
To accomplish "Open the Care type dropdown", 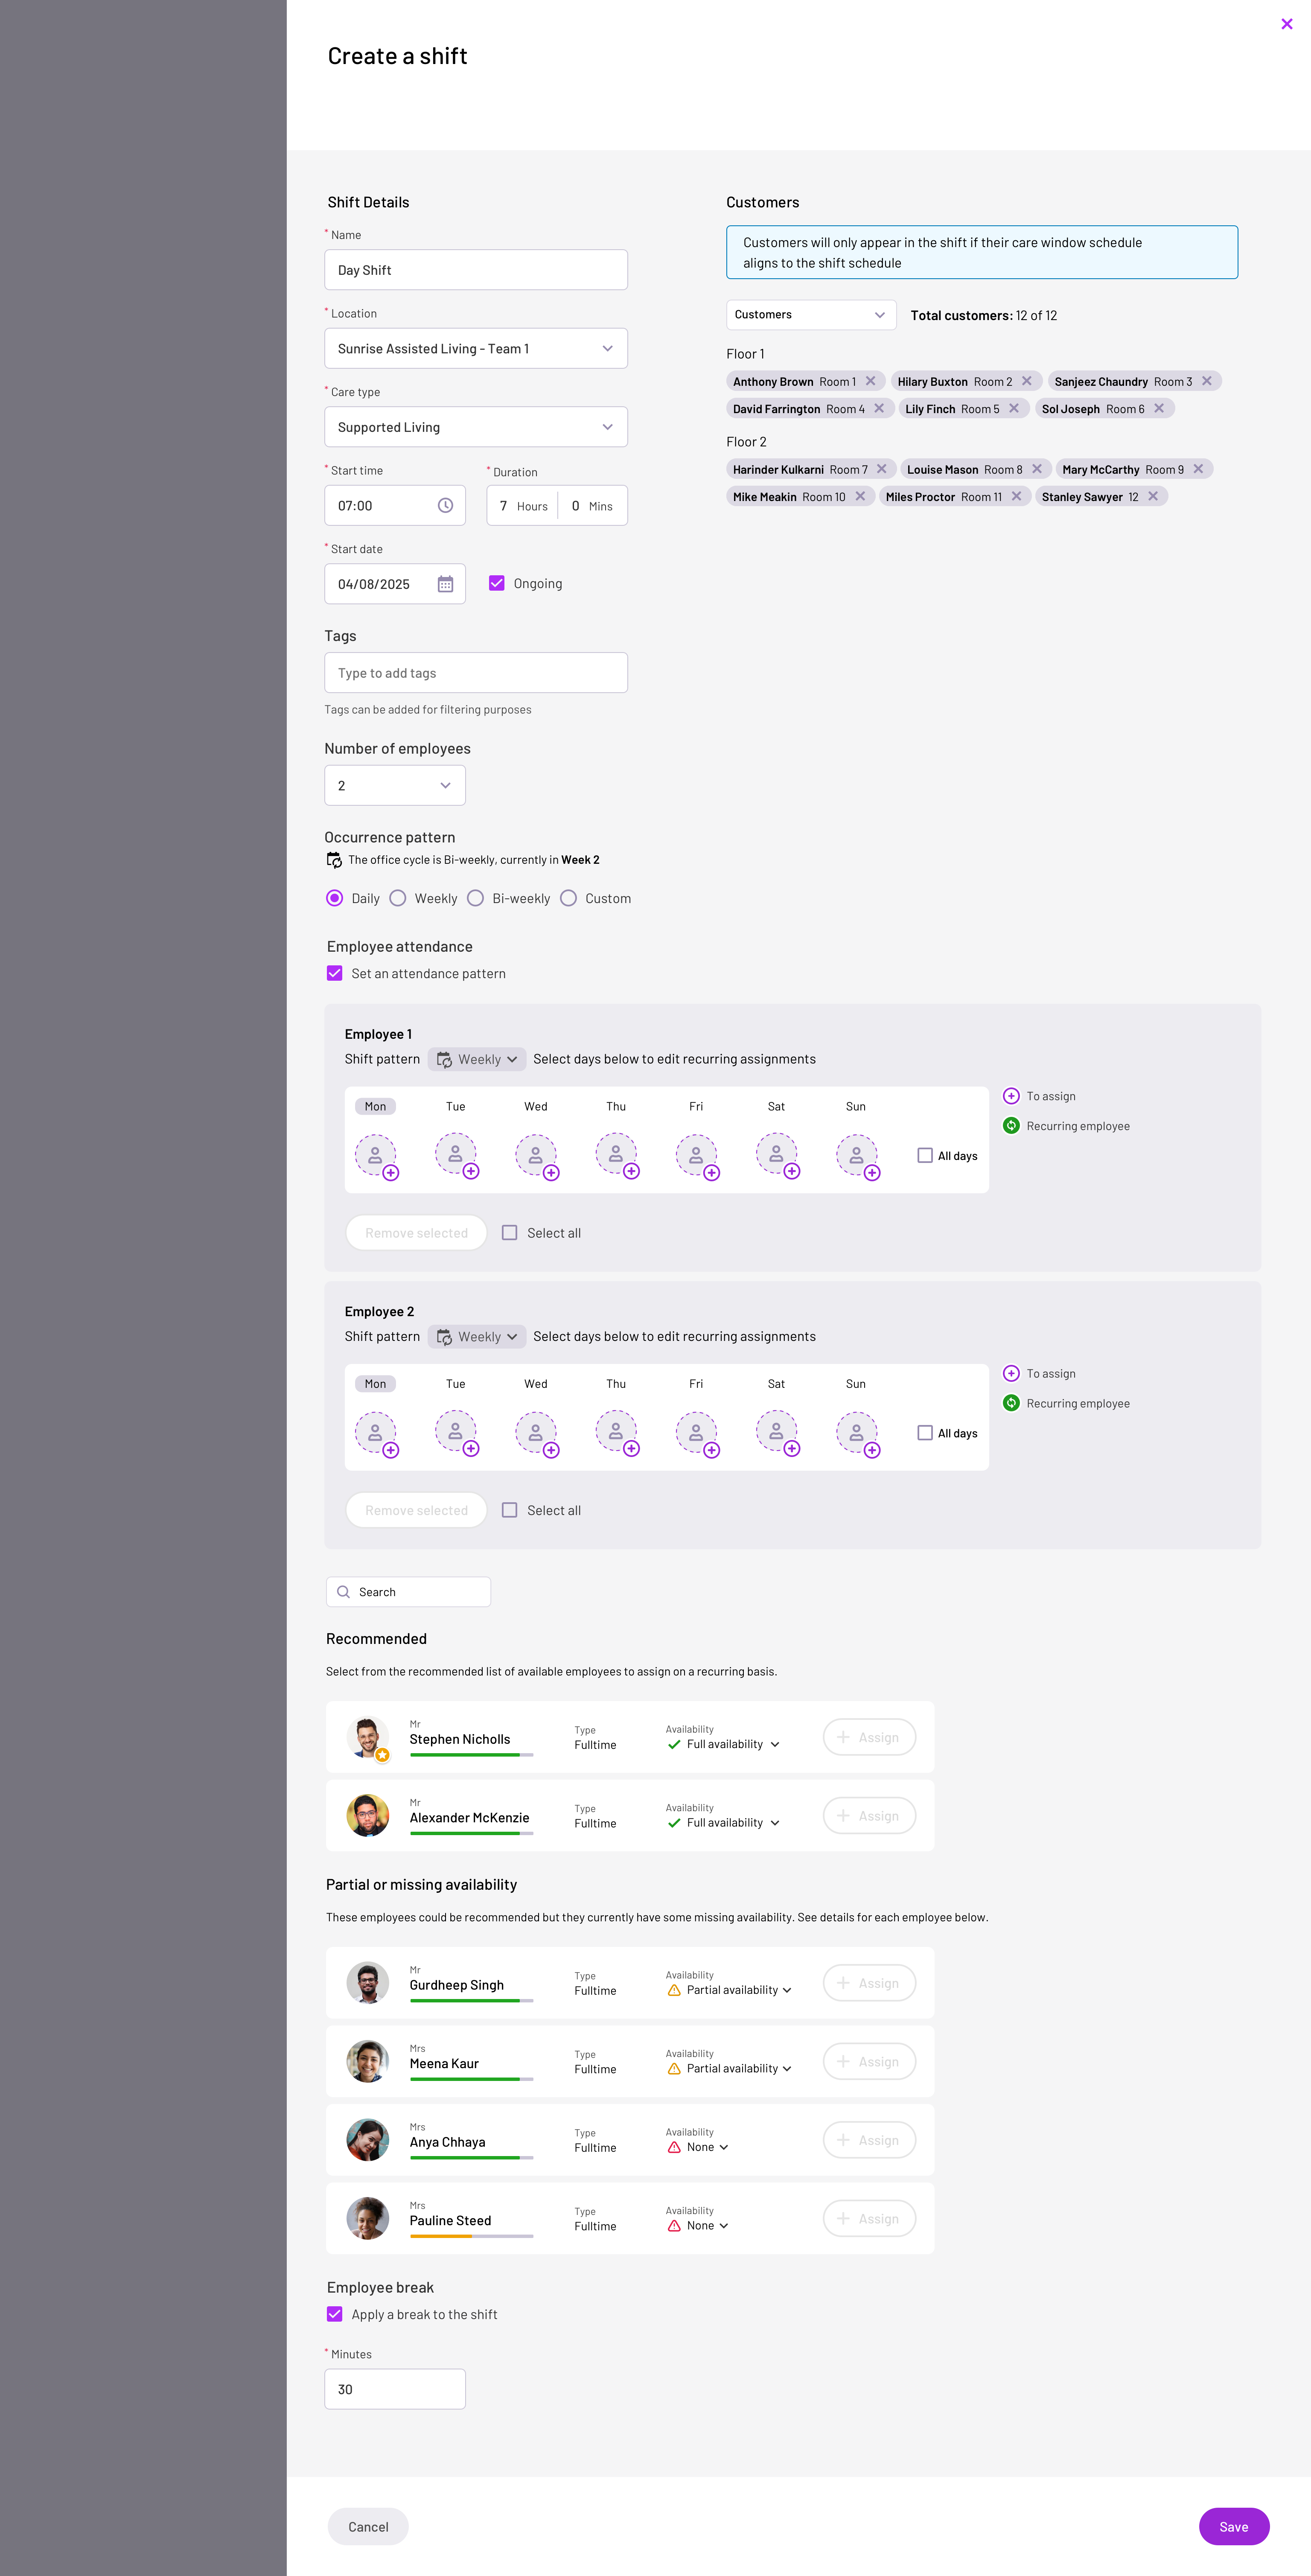I will [476, 427].
